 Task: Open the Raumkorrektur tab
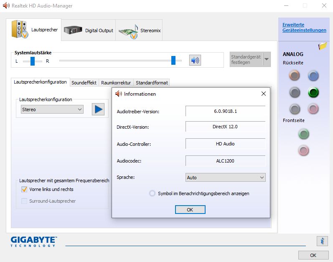[x=116, y=83]
